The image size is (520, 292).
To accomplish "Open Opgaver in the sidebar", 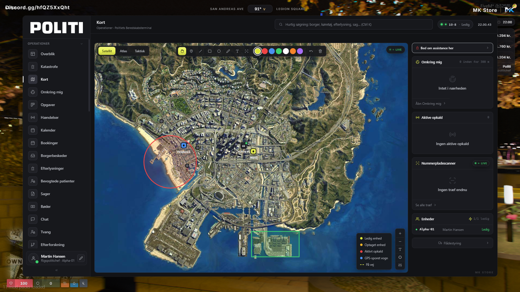I will [56, 105].
